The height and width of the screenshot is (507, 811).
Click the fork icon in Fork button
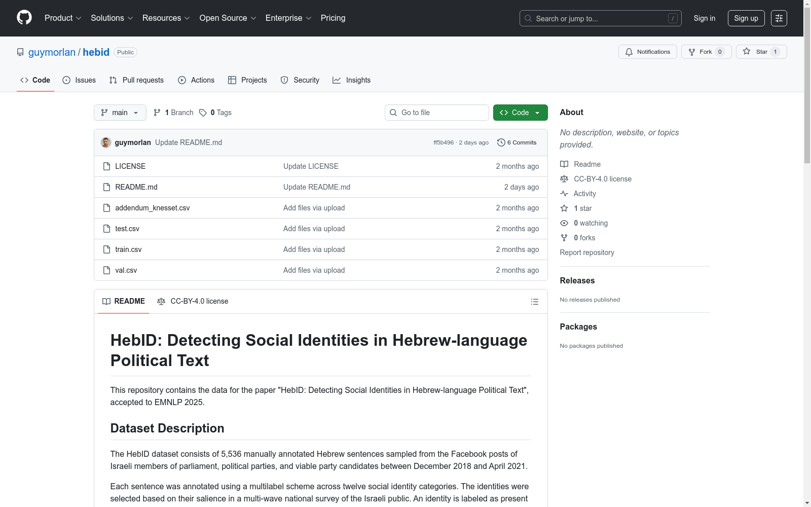tap(692, 52)
